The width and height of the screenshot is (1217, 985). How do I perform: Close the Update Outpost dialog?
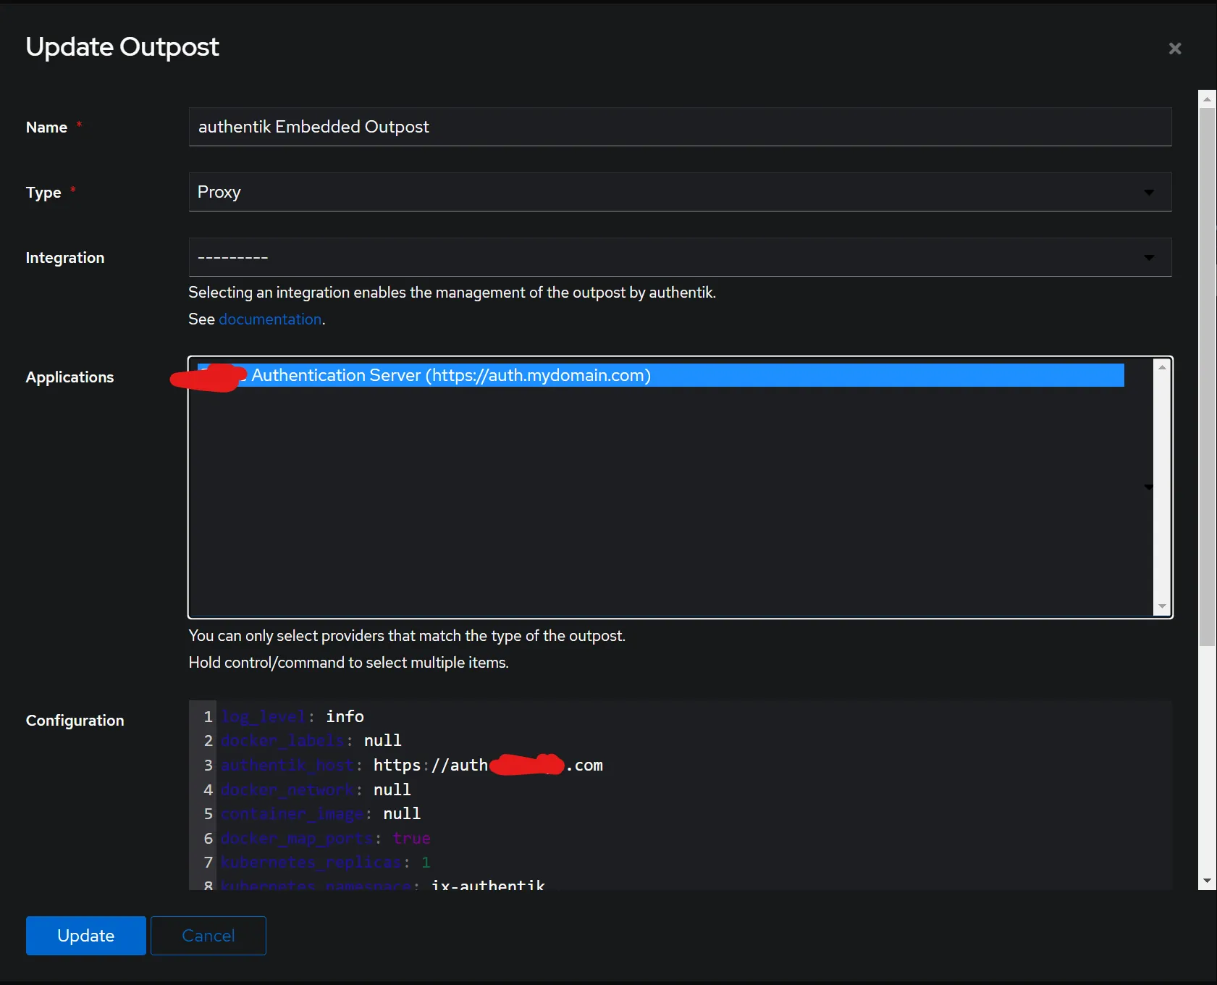[x=1174, y=49]
